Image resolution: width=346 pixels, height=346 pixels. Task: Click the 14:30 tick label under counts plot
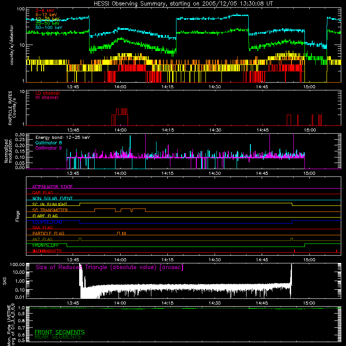(x=215, y=87)
